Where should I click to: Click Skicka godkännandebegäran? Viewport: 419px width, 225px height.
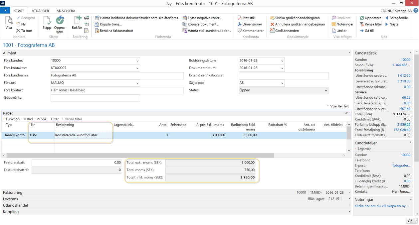pyautogui.click(x=295, y=18)
